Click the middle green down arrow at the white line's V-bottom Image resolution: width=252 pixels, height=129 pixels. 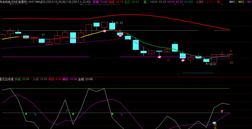(73, 114)
